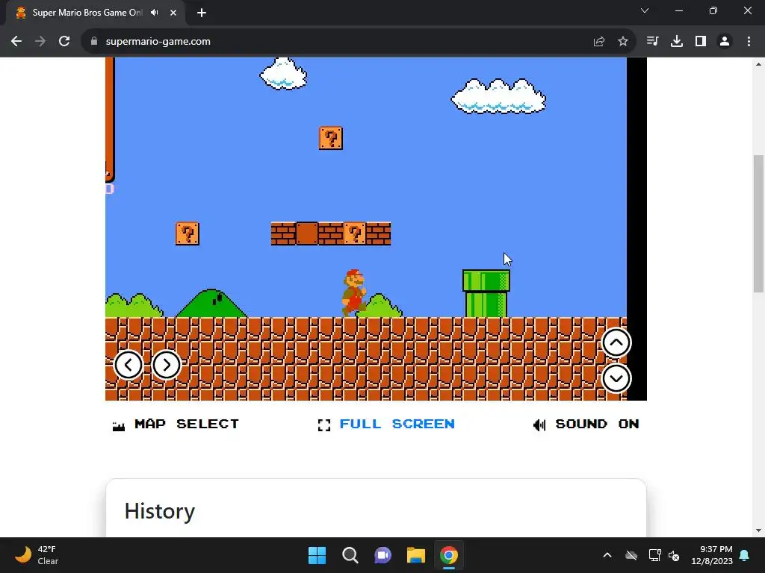View site information via lock icon

point(94,42)
